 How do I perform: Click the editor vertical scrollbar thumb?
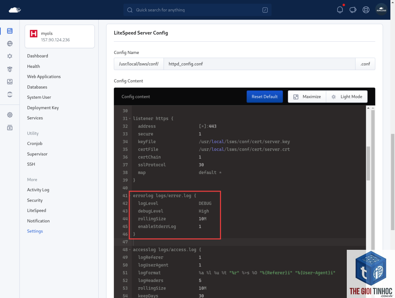point(368,163)
